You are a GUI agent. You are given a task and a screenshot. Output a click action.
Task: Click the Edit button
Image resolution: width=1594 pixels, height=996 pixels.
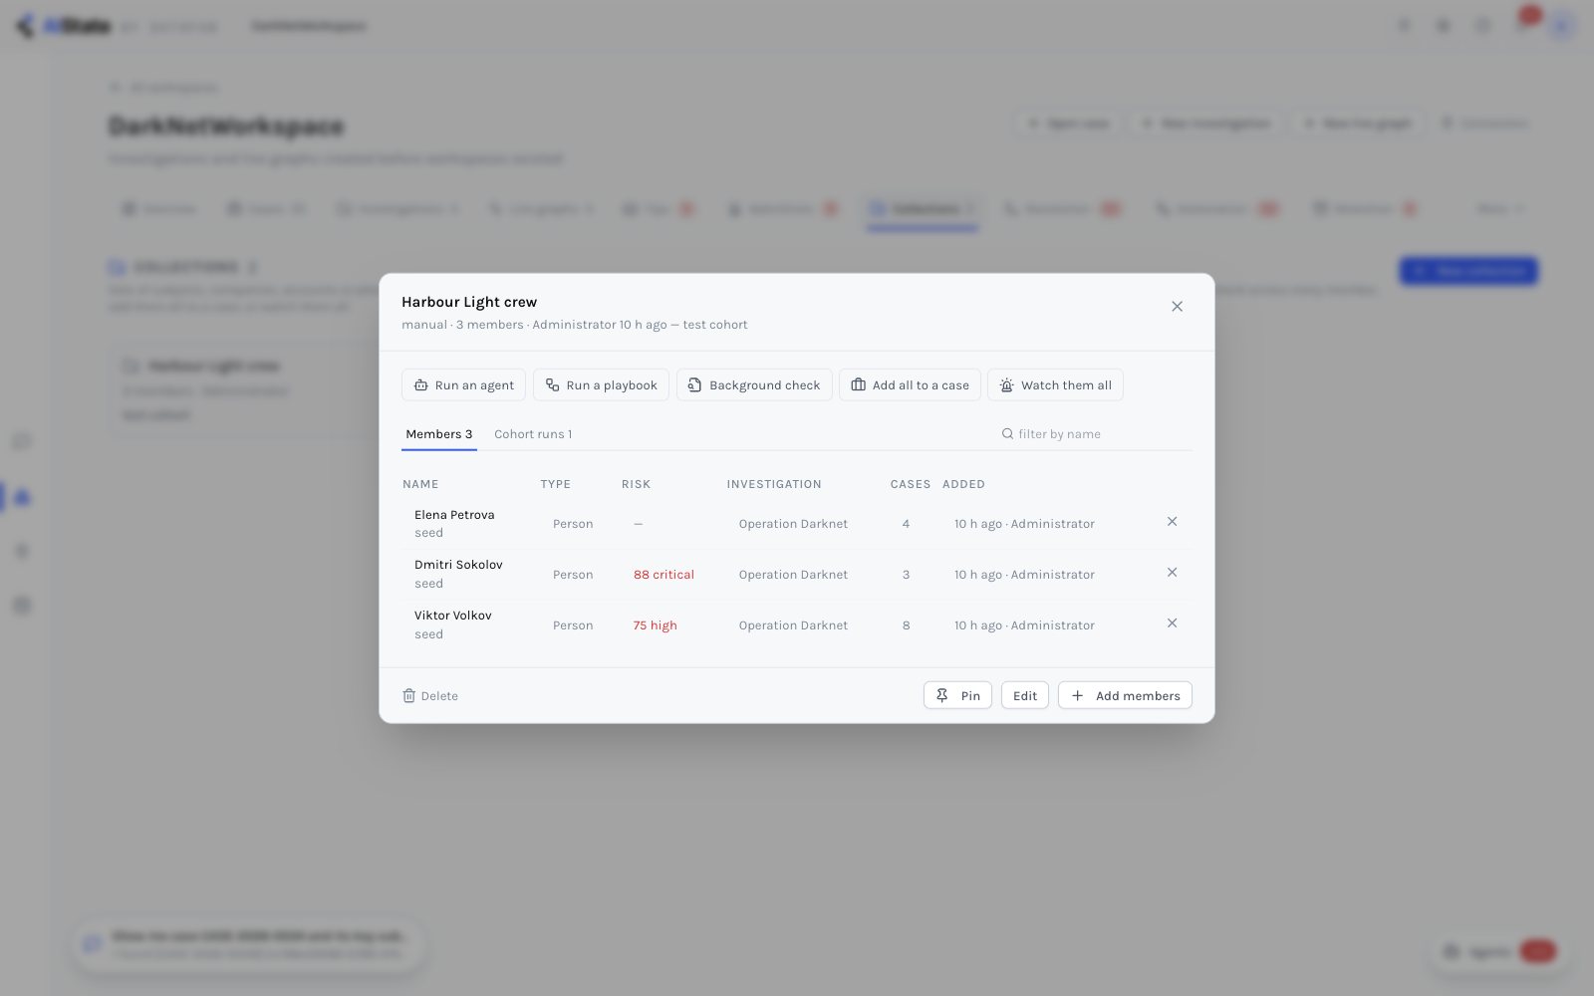[1025, 695]
